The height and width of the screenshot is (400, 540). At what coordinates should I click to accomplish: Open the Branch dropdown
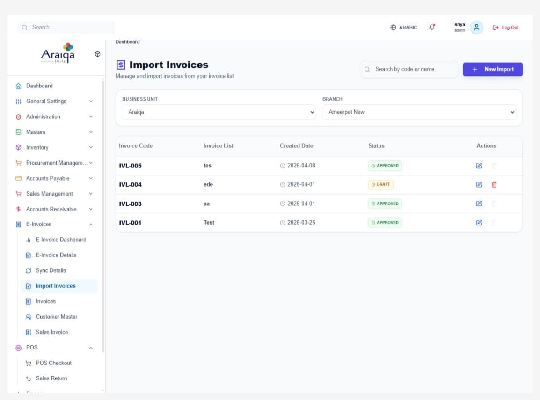419,112
